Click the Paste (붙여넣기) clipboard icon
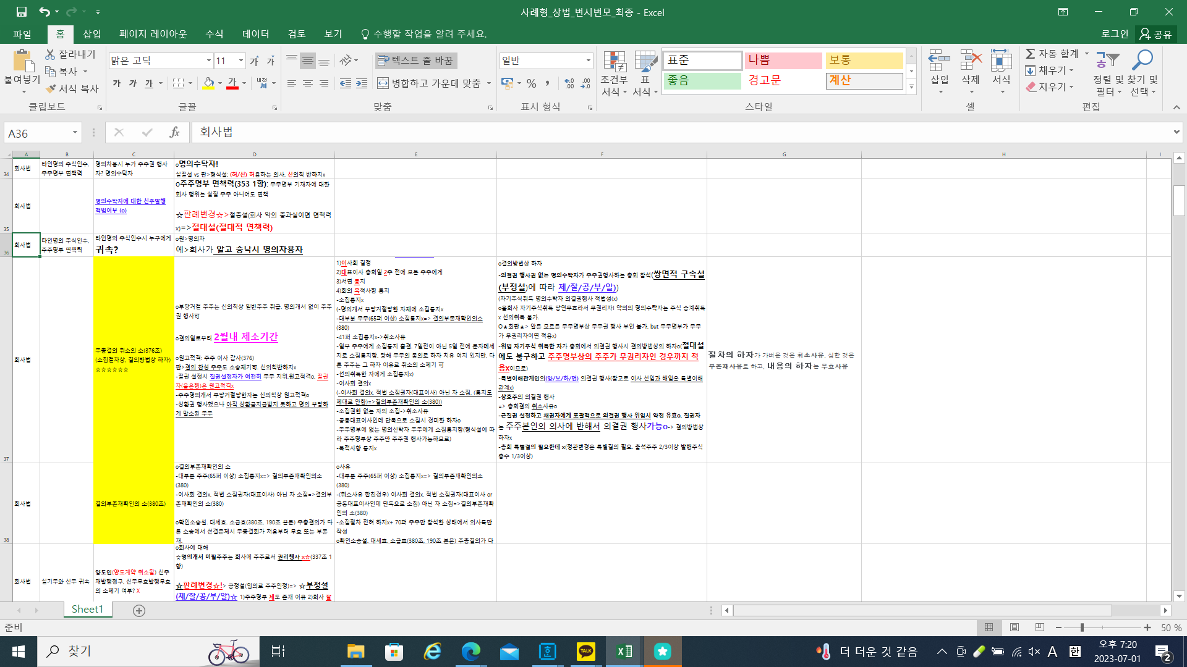The image size is (1187, 667). [x=23, y=62]
